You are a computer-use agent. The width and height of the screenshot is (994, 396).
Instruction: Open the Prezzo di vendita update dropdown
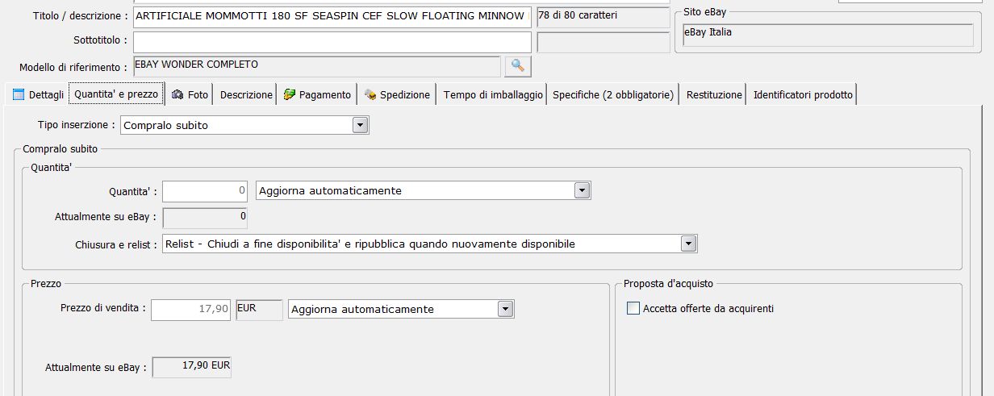coord(505,309)
